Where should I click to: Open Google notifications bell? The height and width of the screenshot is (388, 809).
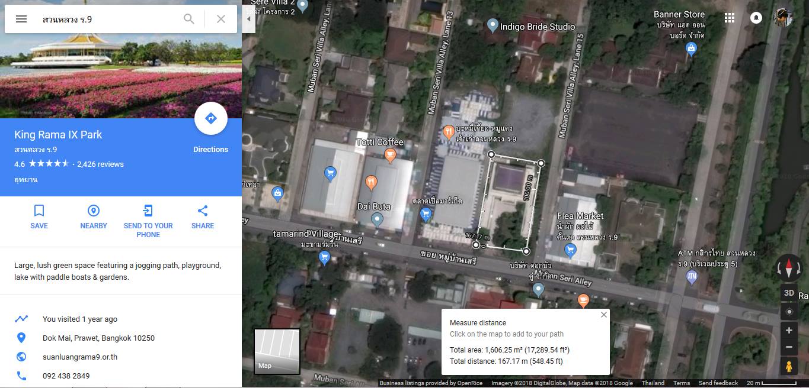756,18
